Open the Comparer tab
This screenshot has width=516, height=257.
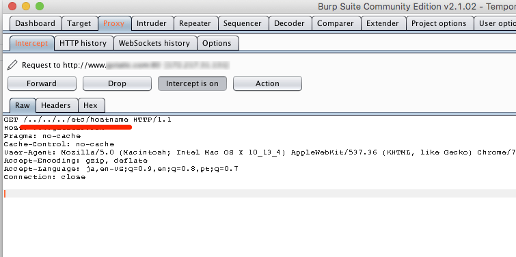coord(336,23)
